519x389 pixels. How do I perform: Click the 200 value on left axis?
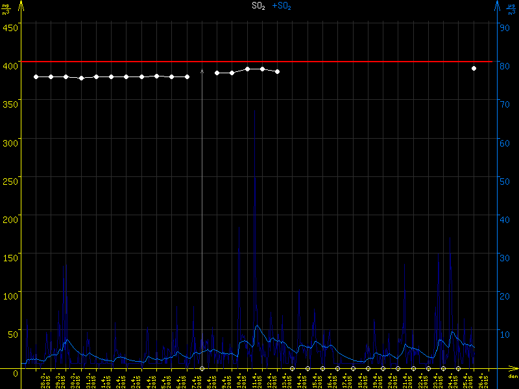pos(10,219)
